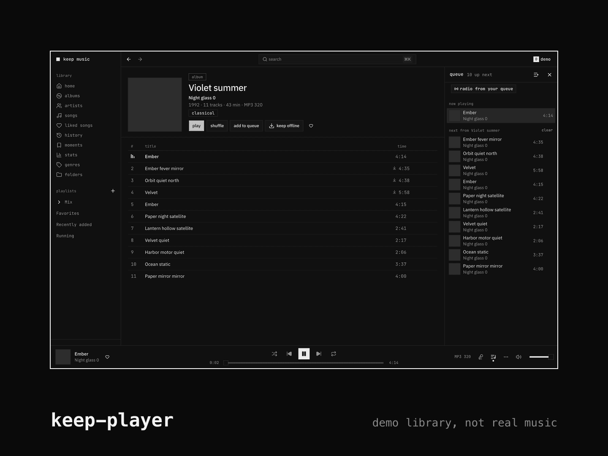Click the add to queue button
The image size is (608, 456).
pos(246,126)
